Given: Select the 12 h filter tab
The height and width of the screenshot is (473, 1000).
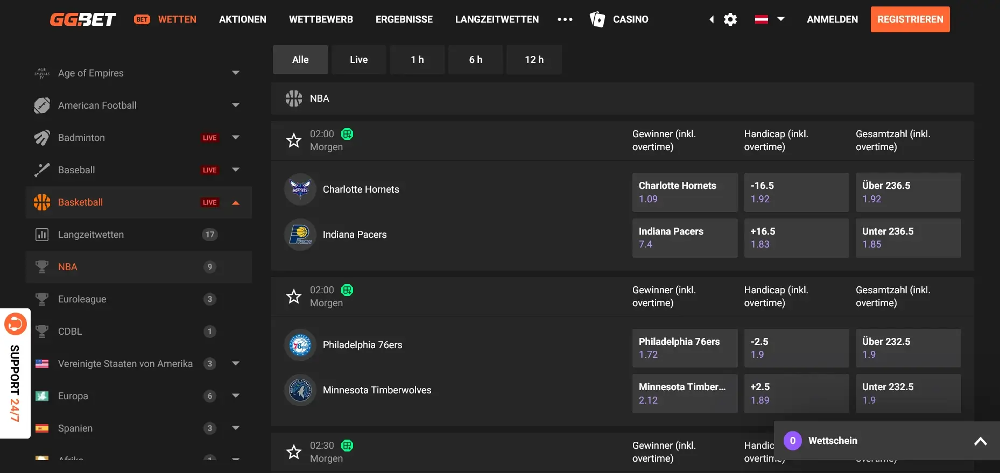Looking at the screenshot, I should click(x=534, y=60).
